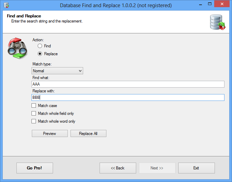
Task: Focus the 'Replace with' input field
Action: [128, 97]
